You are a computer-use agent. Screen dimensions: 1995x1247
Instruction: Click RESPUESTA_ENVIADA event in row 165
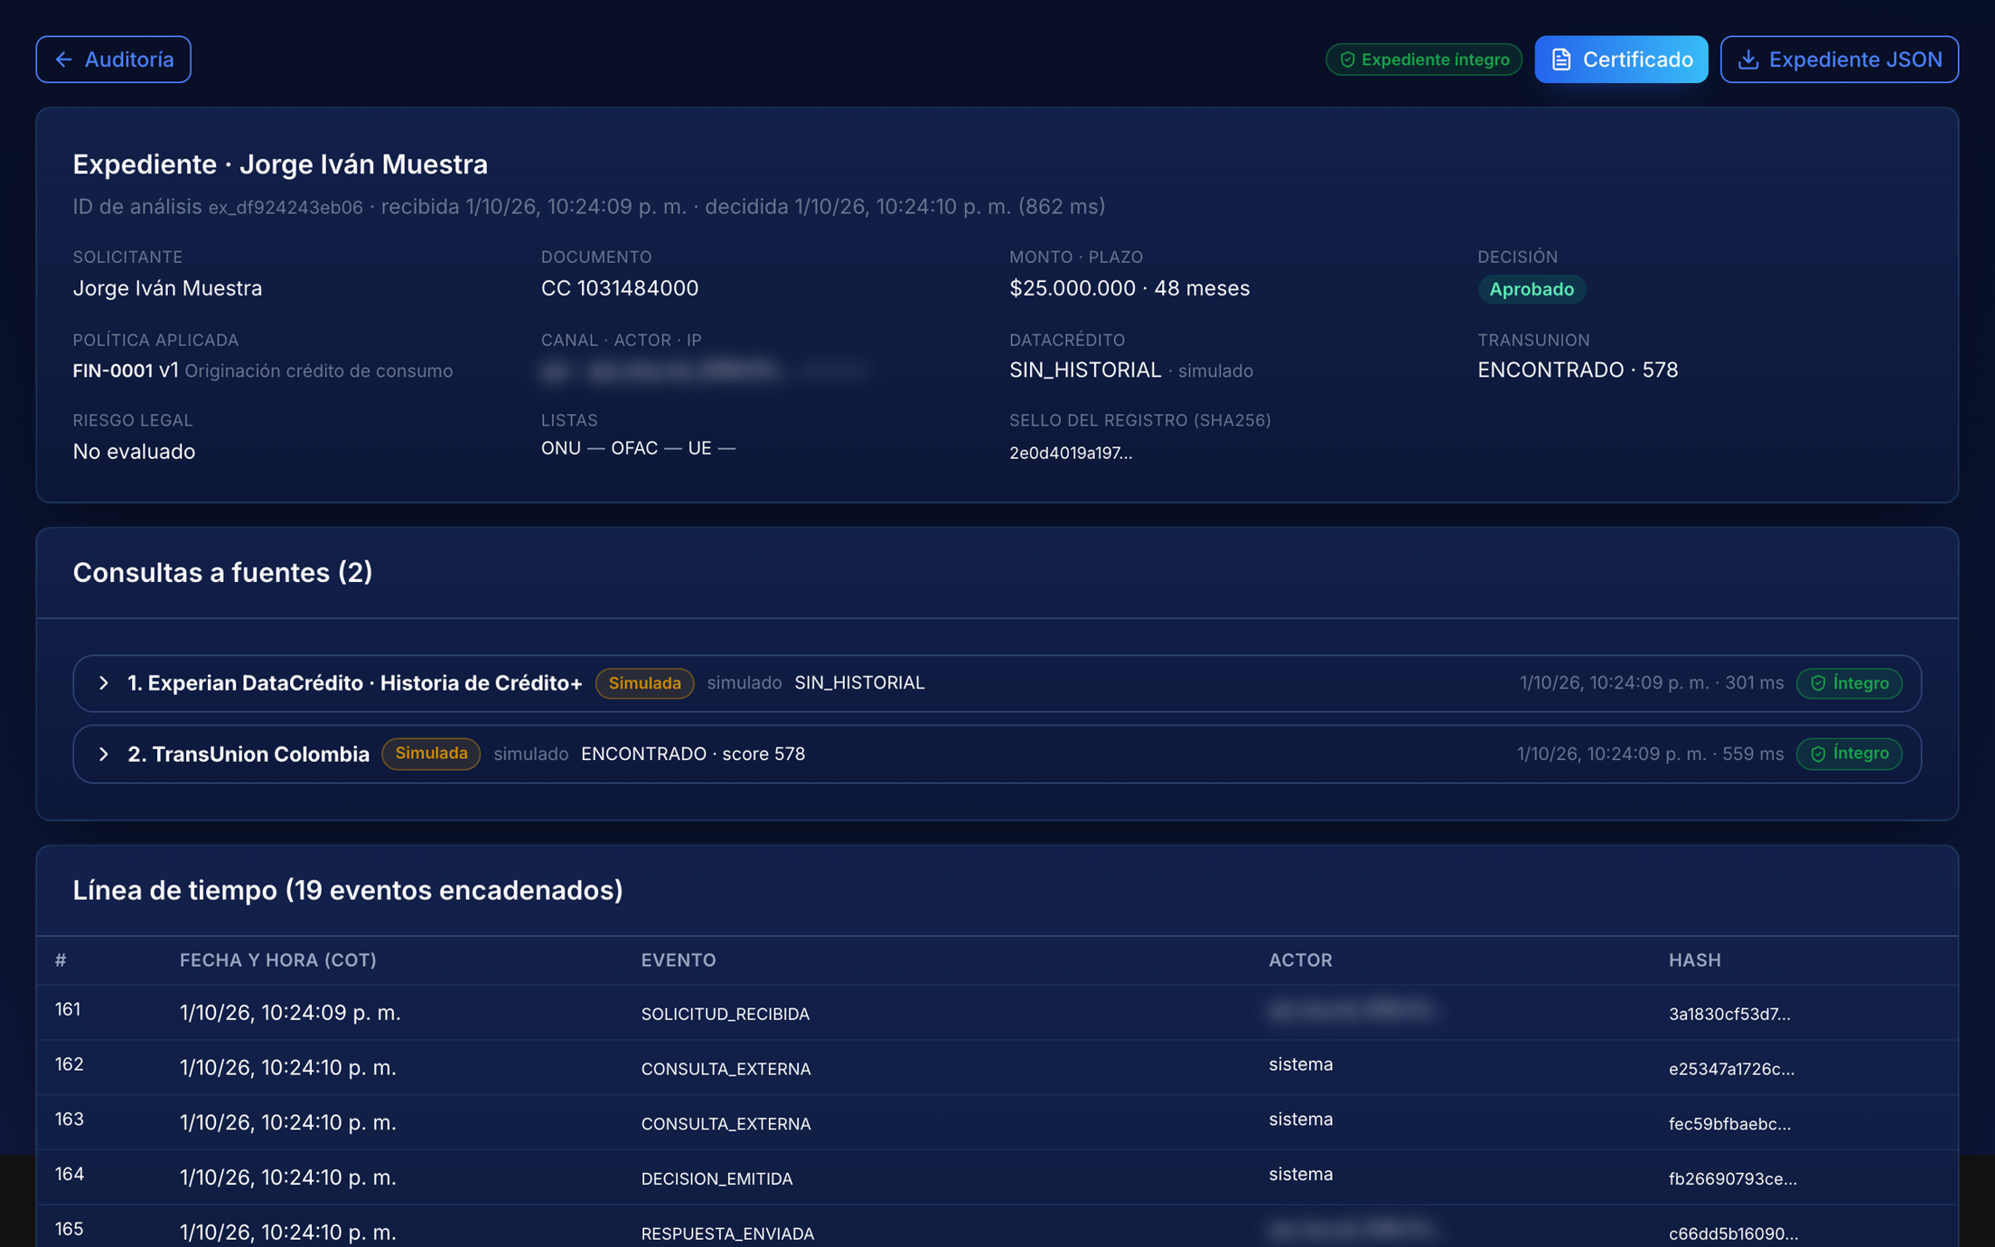[727, 1234]
